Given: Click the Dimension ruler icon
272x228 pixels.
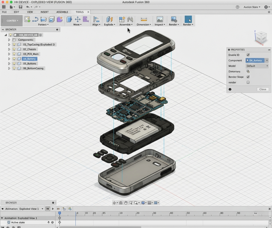Looking at the screenshot, I should click(x=144, y=19).
